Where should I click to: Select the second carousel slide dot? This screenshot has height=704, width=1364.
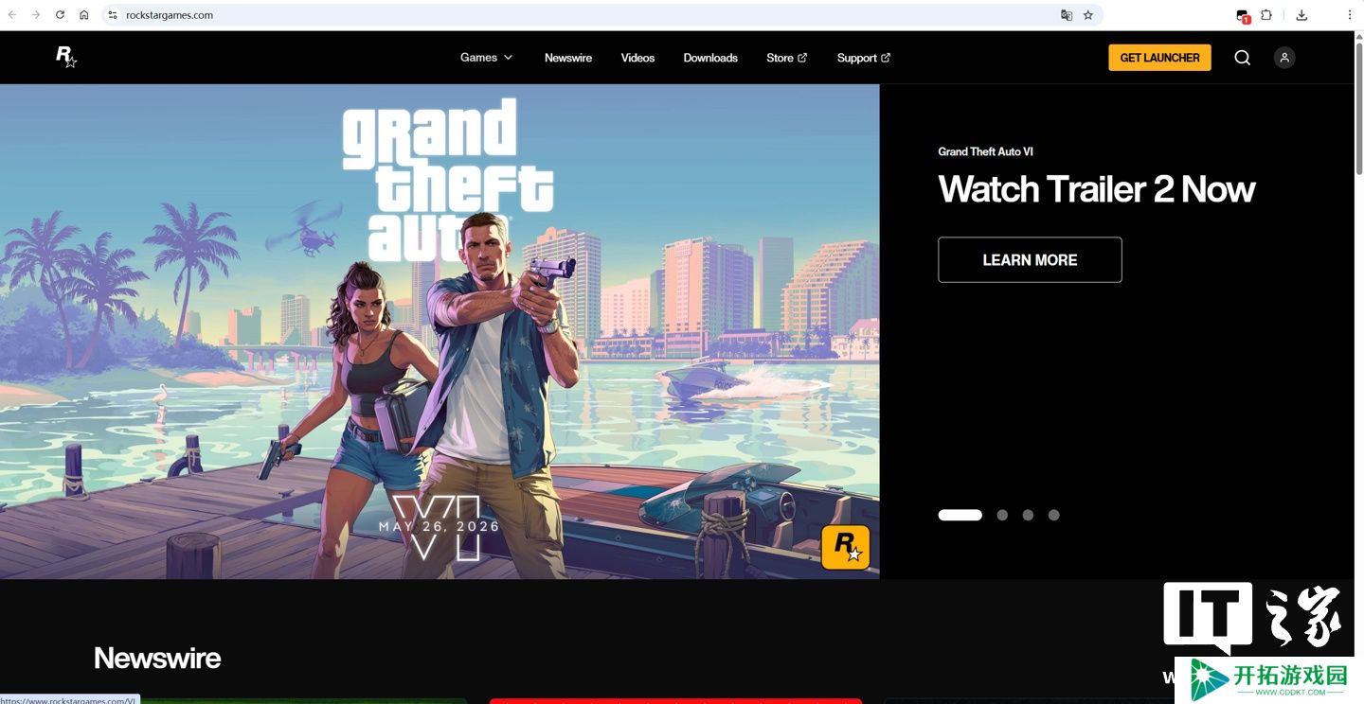(1002, 515)
